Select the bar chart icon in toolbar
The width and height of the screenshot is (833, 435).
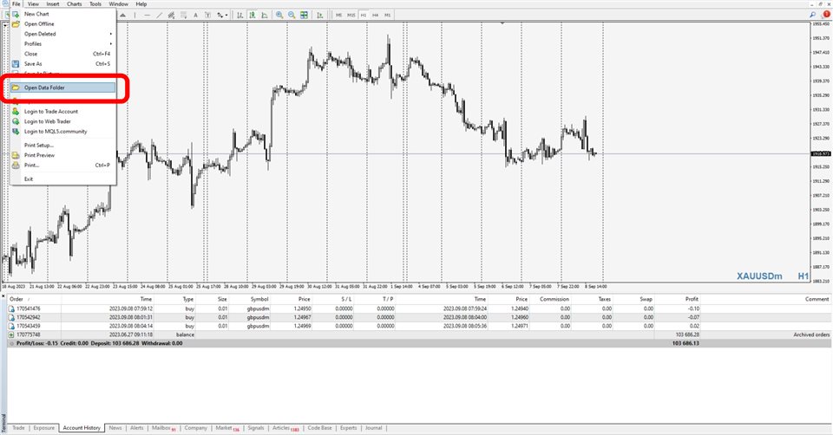[x=239, y=15]
